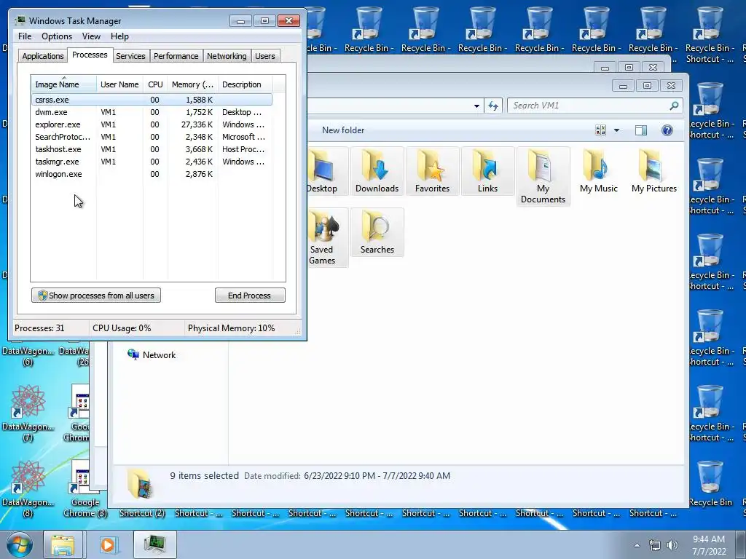746x559 pixels.
Task: Open the address bar history dropdown
Action: click(476, 106)
